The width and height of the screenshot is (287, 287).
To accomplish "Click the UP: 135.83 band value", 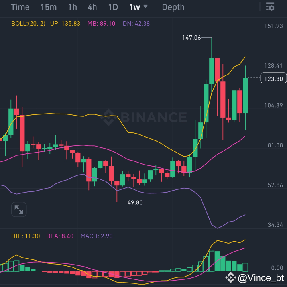I will tap(65, 24).
